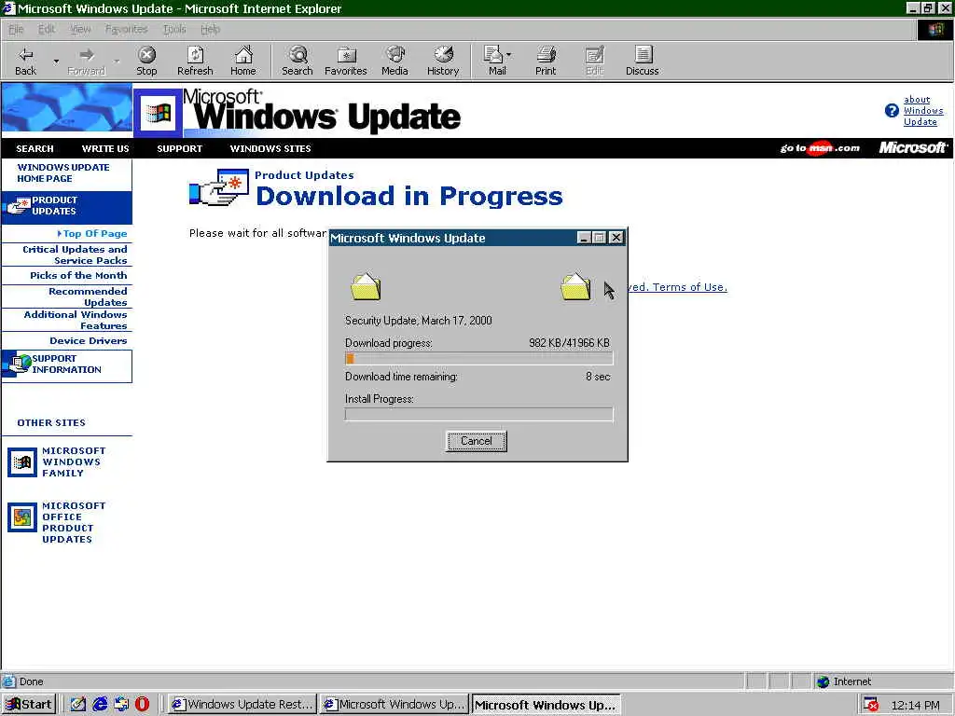This screenshot has width=955, height=716.
Task: Click the 12:14 PM clock
Action: point(915,705)
